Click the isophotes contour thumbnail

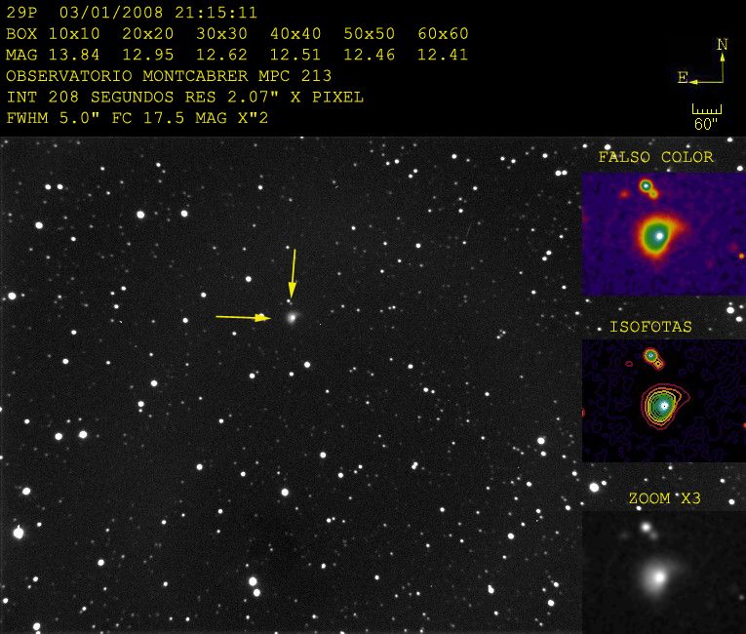664,401
